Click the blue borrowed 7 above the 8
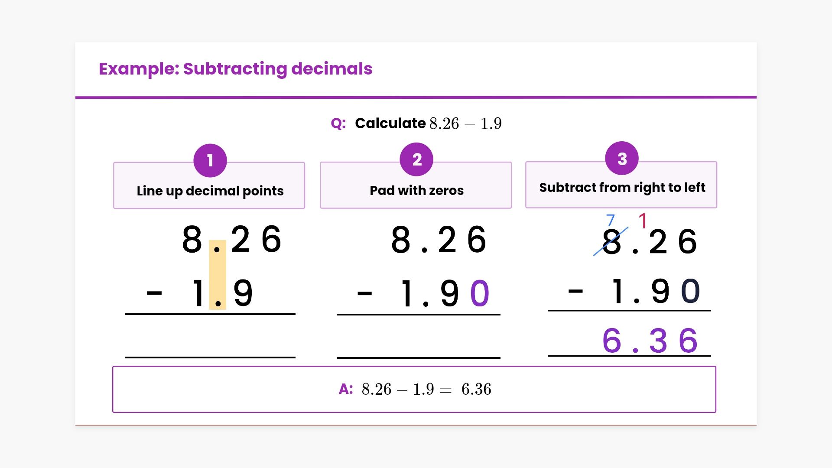The width and height of the screenshot is (832, 468). point(610,220)
